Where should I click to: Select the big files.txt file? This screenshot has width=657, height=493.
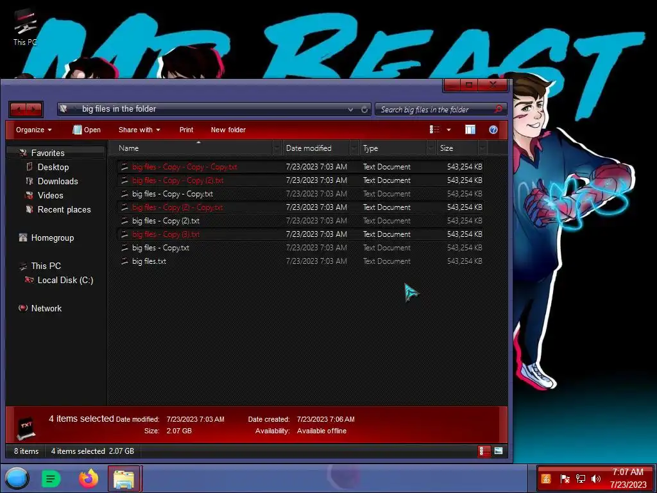(300, 261)
